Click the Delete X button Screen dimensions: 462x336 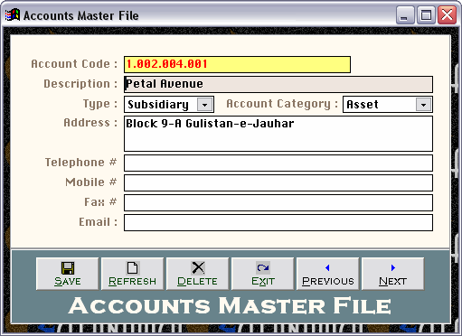click(197, 274)
